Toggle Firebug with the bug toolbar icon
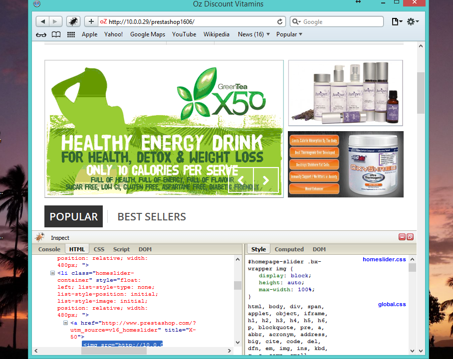 click(x=73, y=21)
